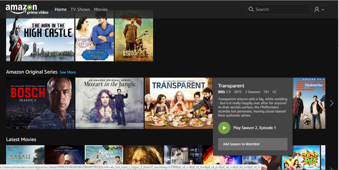
Task: Click Play Season 2, Episode 1 text
Action: coord(255,128)
